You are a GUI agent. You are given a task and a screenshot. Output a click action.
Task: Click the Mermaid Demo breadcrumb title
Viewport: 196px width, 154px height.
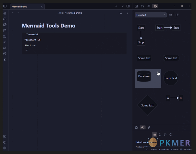pos(74,13)
